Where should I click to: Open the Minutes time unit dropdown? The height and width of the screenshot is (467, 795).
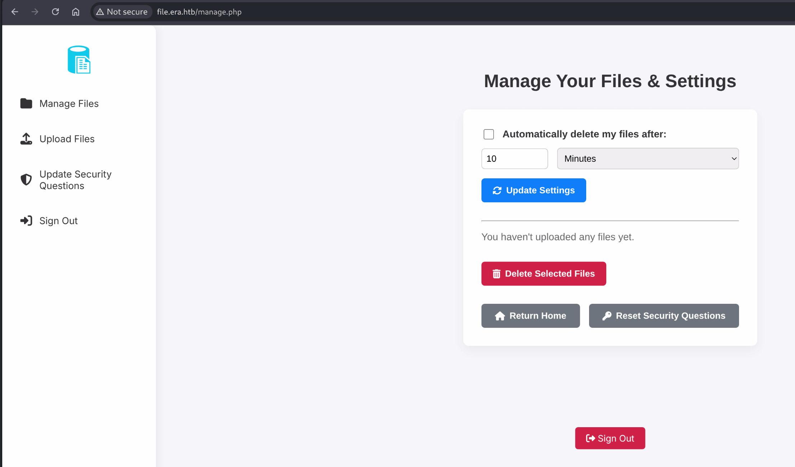(648, 159)
